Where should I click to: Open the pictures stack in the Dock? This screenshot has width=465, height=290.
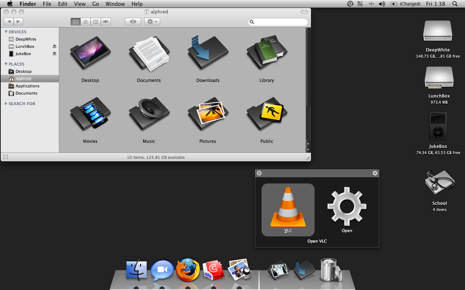click(278, 270)
